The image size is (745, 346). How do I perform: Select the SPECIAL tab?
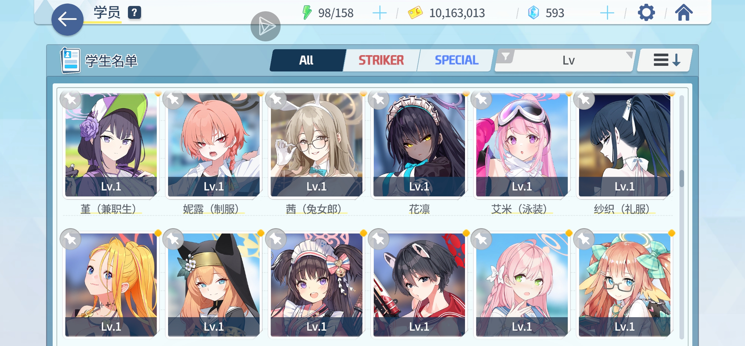(x=457, y=60)
